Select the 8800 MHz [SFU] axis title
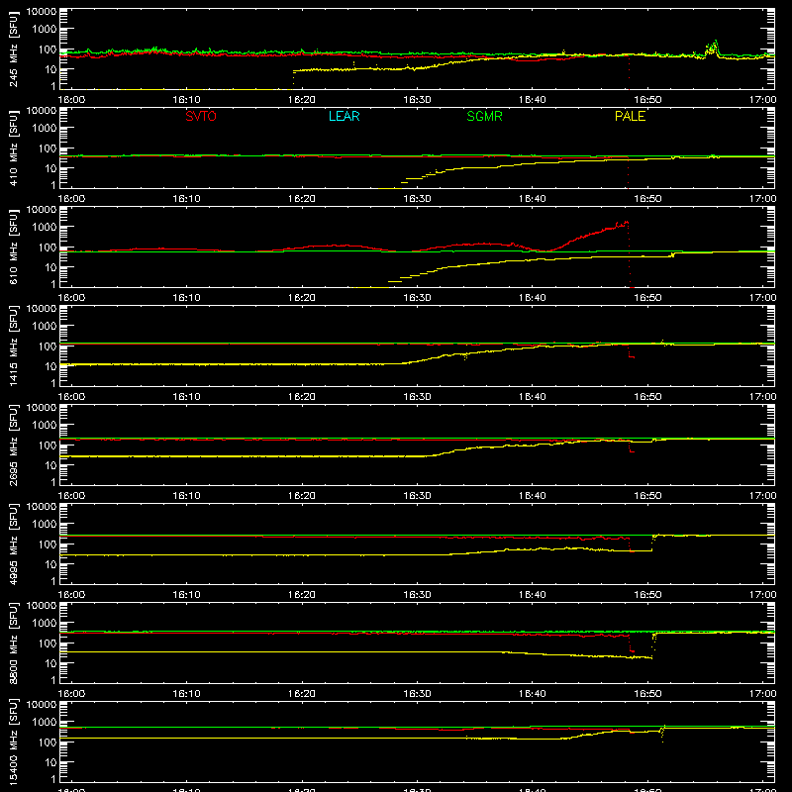The image size is (792, 792). tap(13, 643)
